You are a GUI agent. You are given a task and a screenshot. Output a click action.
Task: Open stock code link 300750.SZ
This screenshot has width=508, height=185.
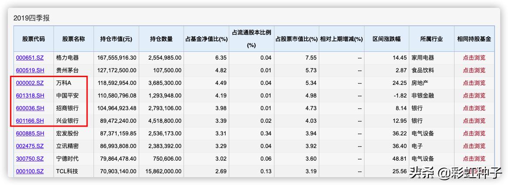pos(30,159)
